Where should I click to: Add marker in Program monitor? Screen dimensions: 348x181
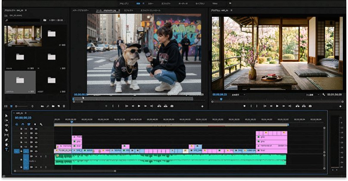[x=244, y=106]
